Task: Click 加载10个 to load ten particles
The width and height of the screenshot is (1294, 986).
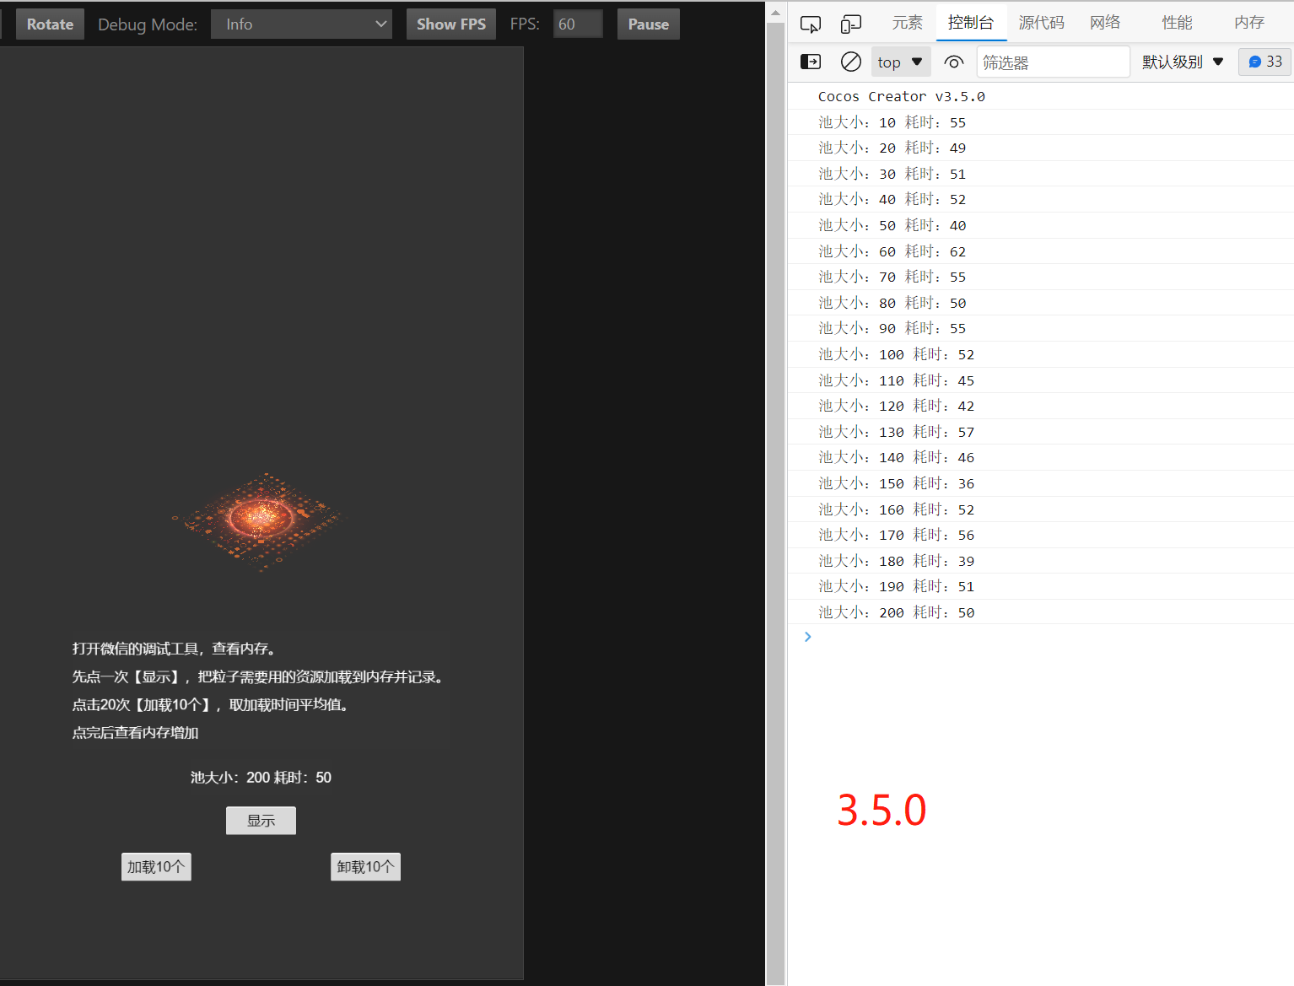Action: tap(156, 866)
